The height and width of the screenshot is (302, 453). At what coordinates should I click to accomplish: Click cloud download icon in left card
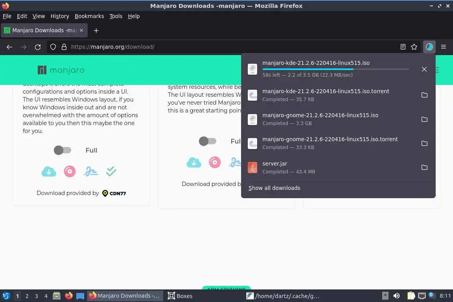pos(48,172)
